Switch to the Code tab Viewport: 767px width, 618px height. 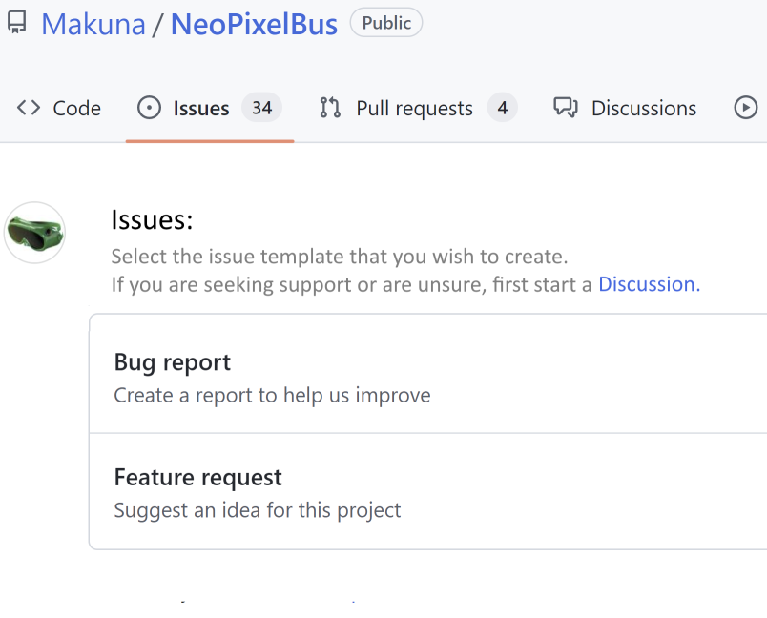pyautogui.click(x=76, y=108)
